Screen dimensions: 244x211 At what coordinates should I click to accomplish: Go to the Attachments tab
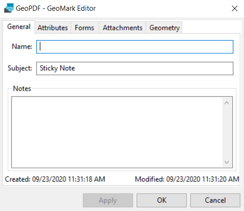(123, 28)
